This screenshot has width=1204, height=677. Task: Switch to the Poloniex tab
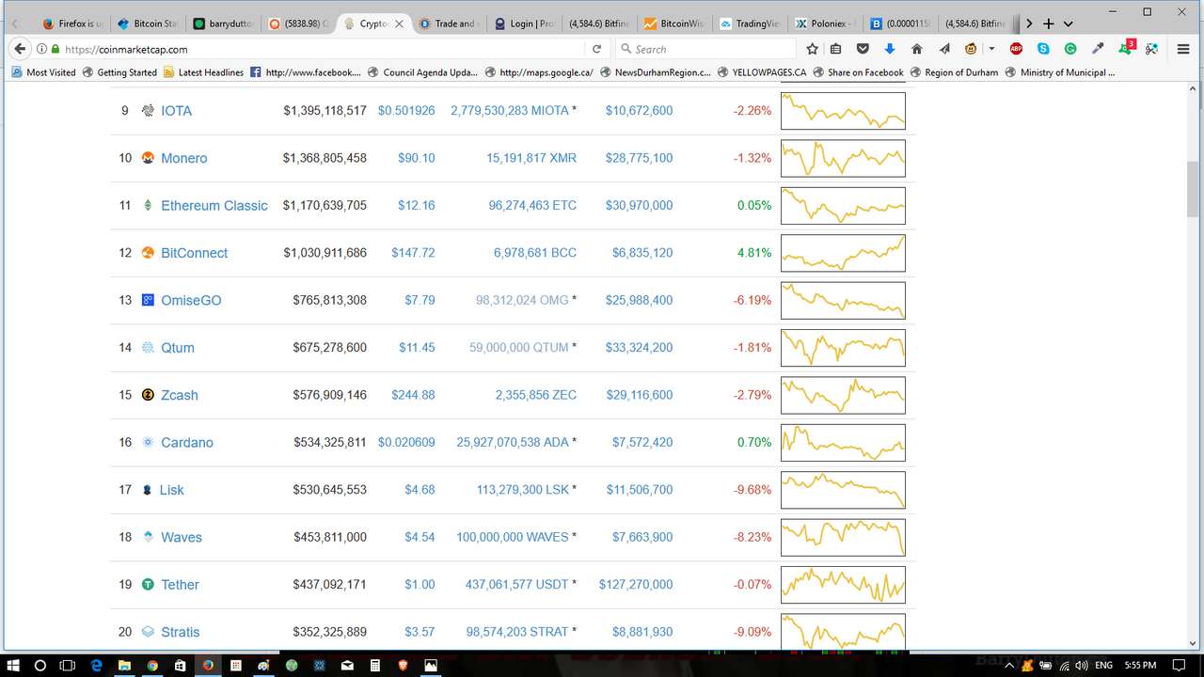826,24
